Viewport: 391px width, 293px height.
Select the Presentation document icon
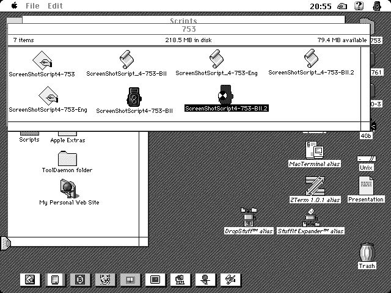point(366,185)
